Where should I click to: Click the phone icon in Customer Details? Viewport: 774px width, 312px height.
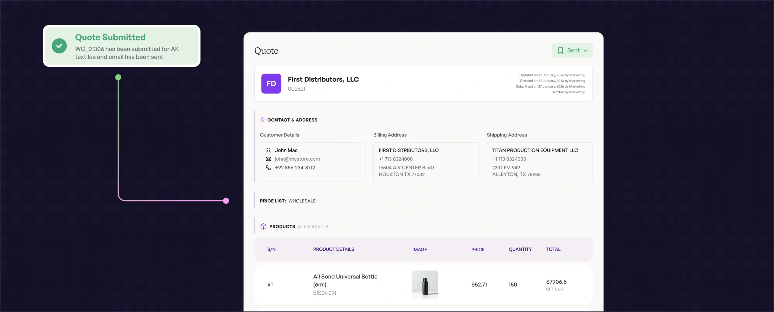click(x=268, y=168)
